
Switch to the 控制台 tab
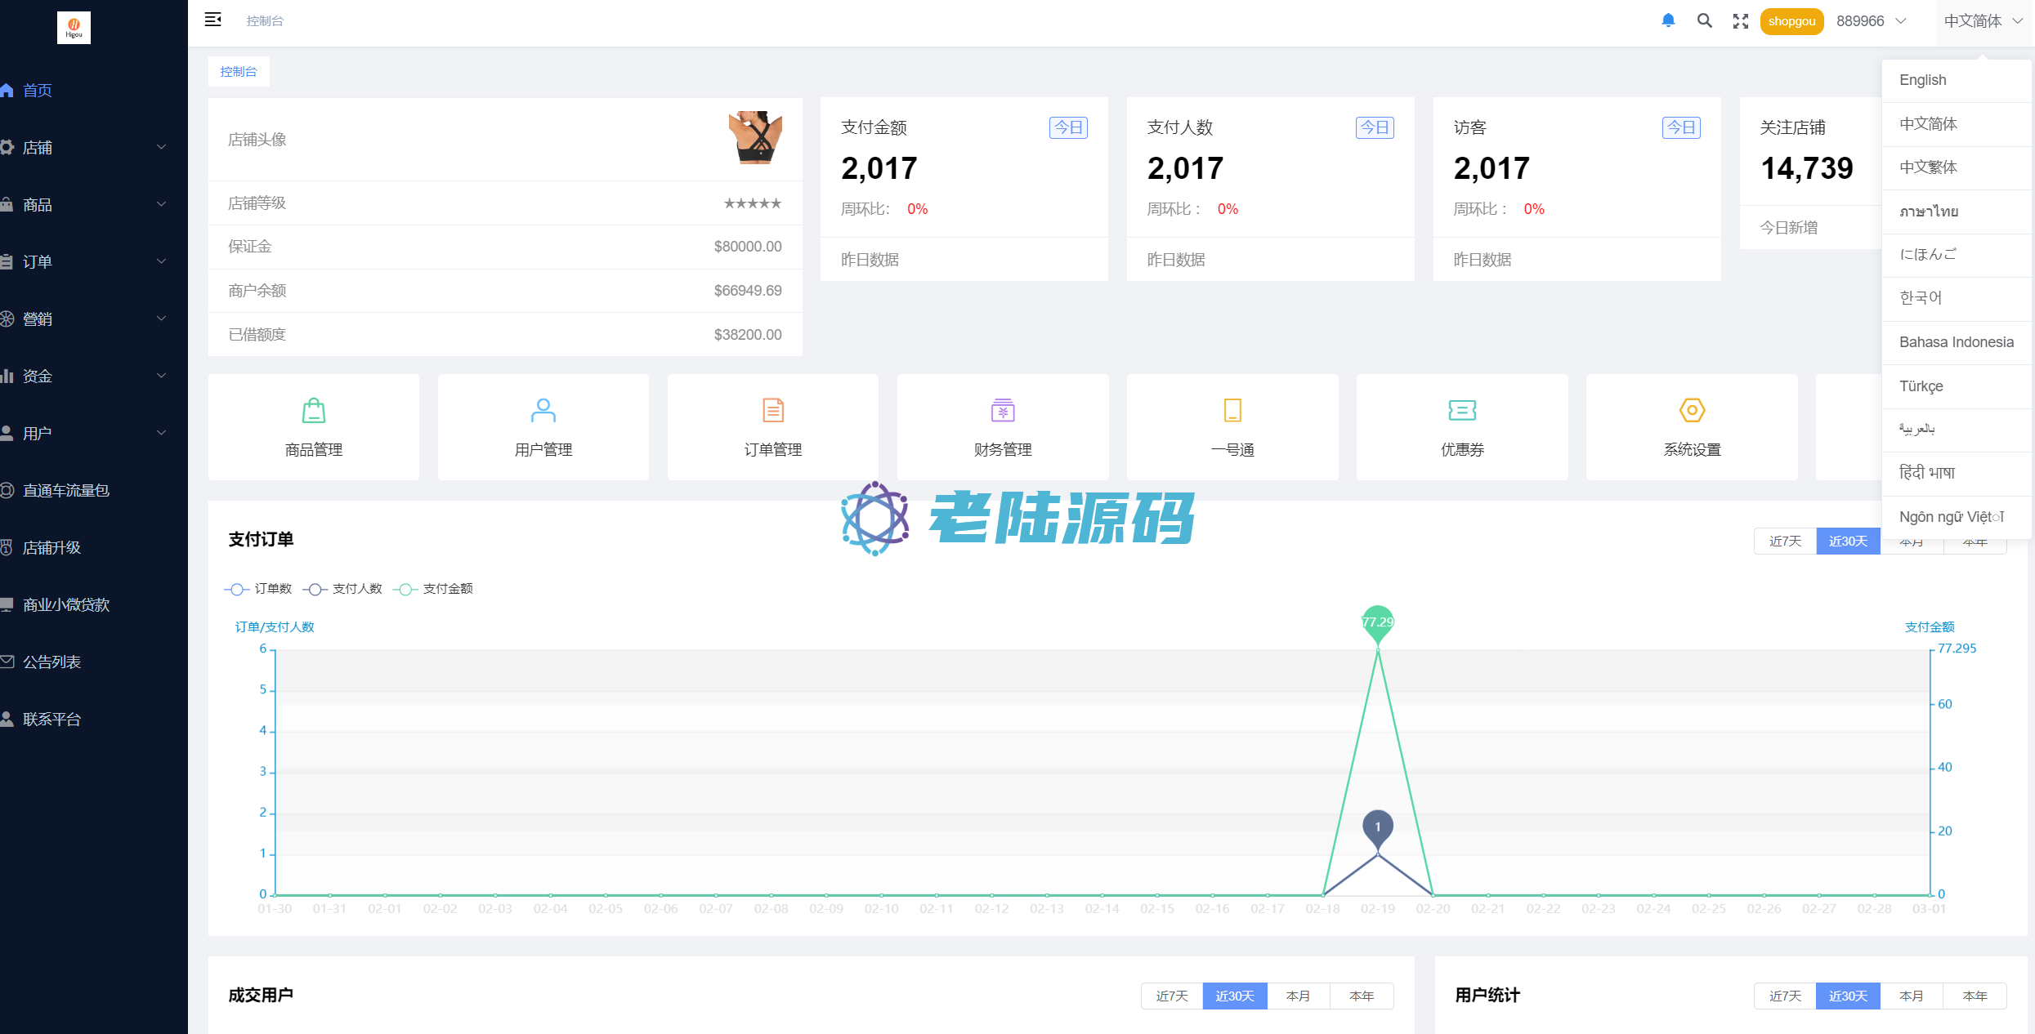point(239,72)
